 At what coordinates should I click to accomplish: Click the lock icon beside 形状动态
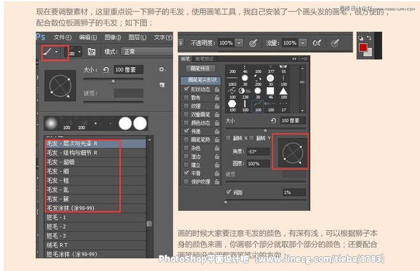tap(217, 89)
